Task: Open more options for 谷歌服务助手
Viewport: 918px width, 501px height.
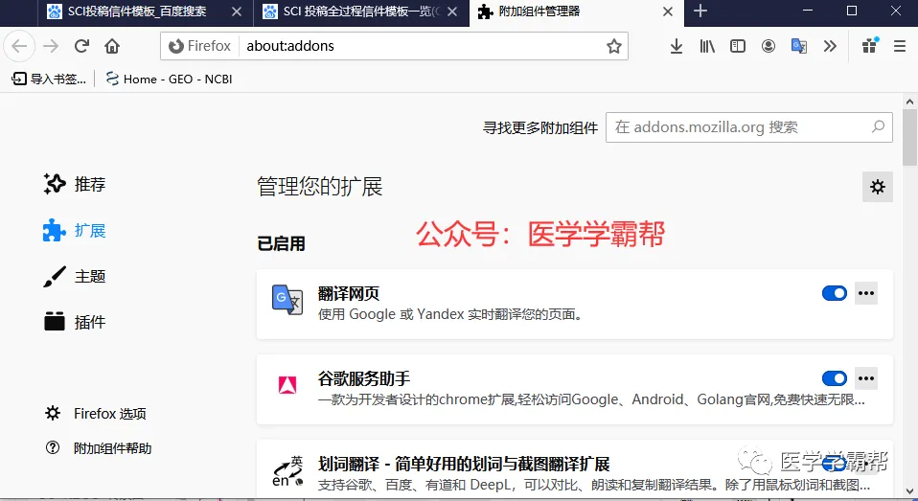Action: click(866, 378)
